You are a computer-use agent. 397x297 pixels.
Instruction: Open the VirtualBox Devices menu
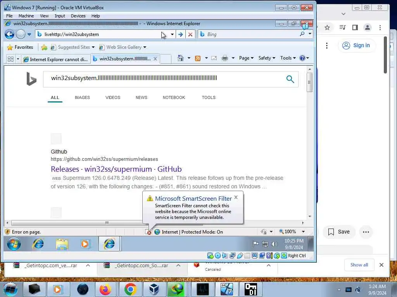click(78, 16)
